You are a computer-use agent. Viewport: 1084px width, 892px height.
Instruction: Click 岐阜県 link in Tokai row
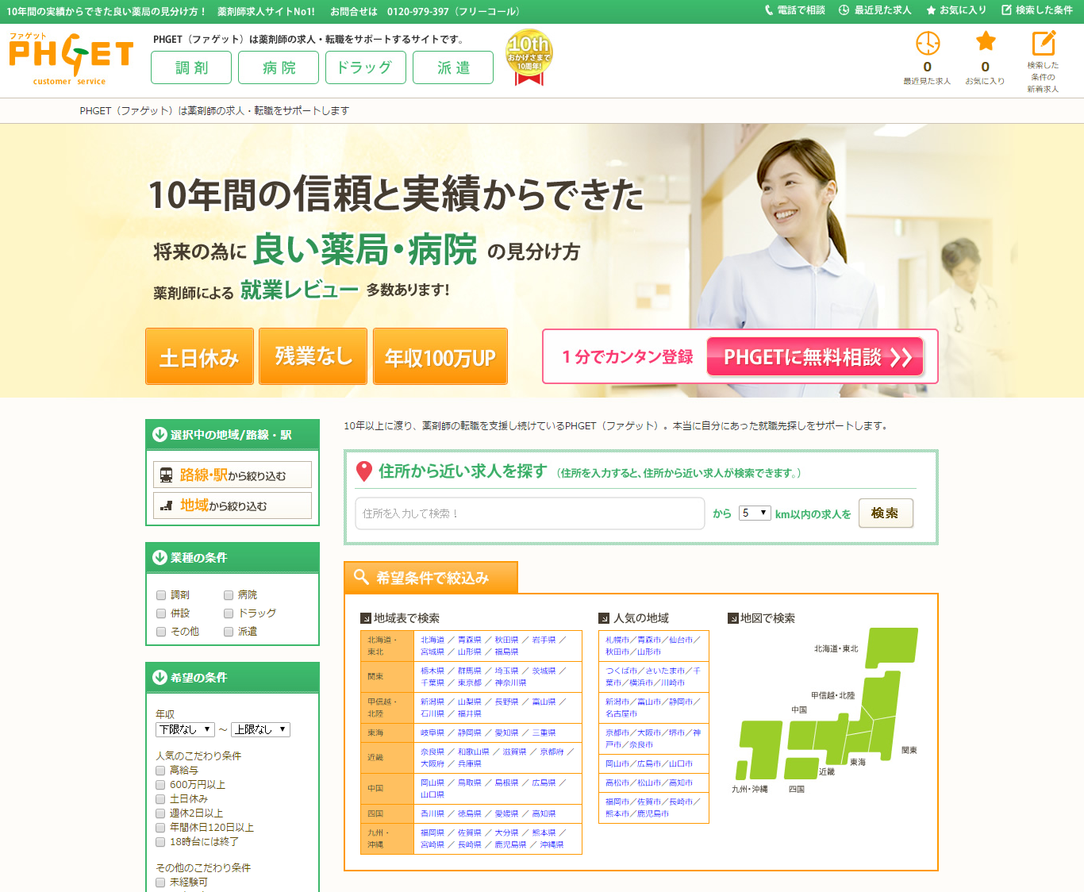click(432, 732)
